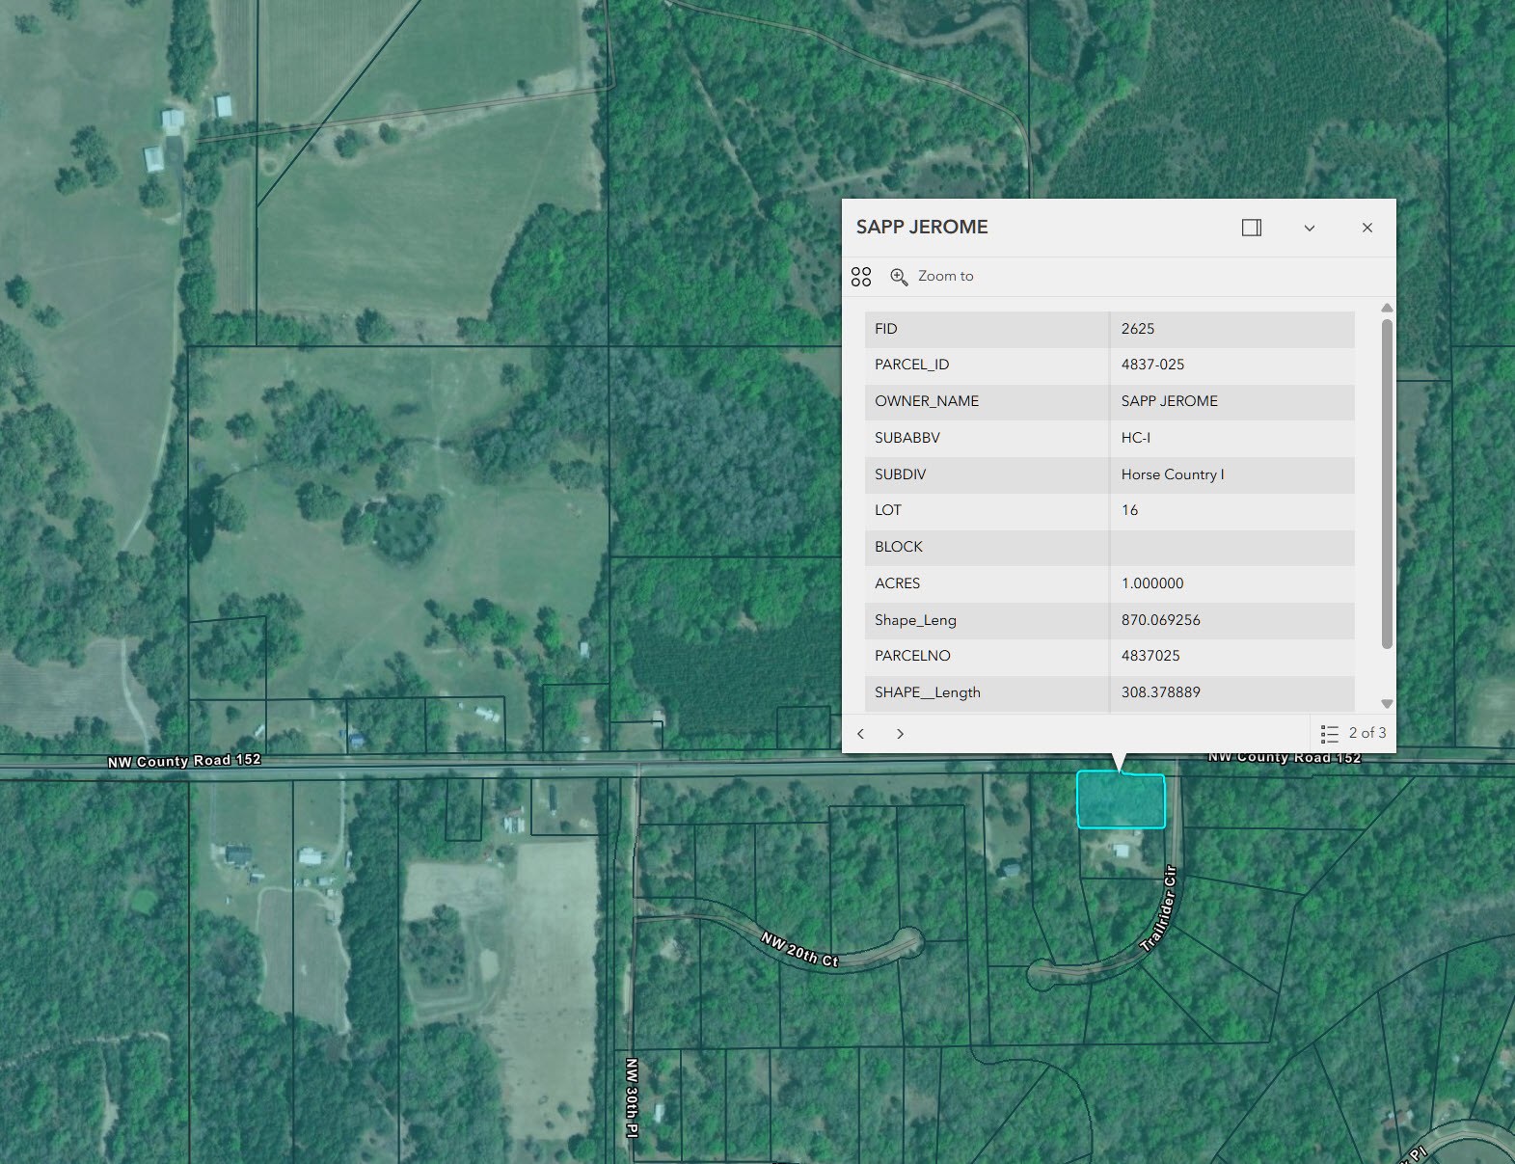Click the ACRES value 1.000000
Screen dimensions: 1515x1164
(1152, 583)
